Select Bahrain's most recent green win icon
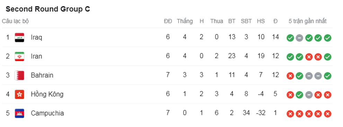This screenshot has height=127, width=343. pyautogui.click(x=327, y=76)
